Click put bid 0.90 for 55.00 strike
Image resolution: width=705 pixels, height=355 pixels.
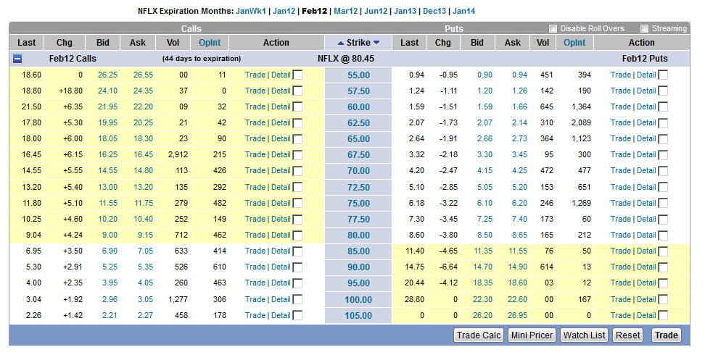pyautogui.click(x=485, y=75)
